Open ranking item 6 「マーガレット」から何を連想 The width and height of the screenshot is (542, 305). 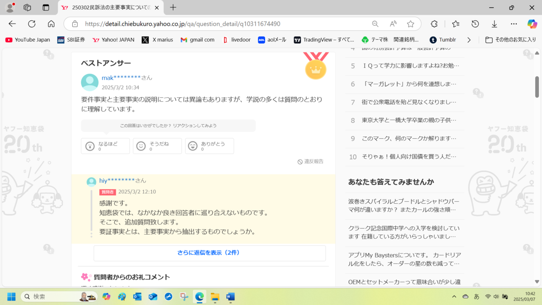click(x=405, y=84)
